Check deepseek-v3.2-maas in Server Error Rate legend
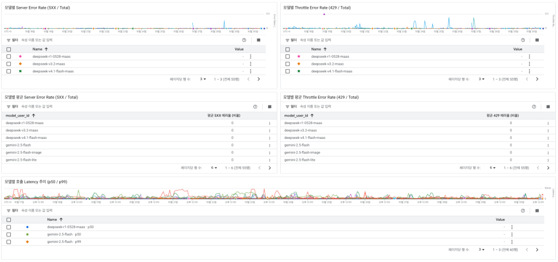This screenshot has height=262, width=558. tap(9, 64)
